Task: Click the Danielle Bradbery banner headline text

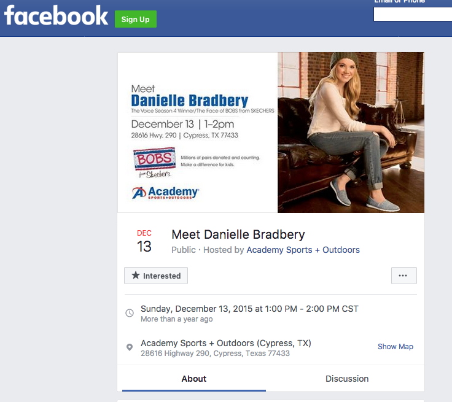Action: (x=189, y=101)
